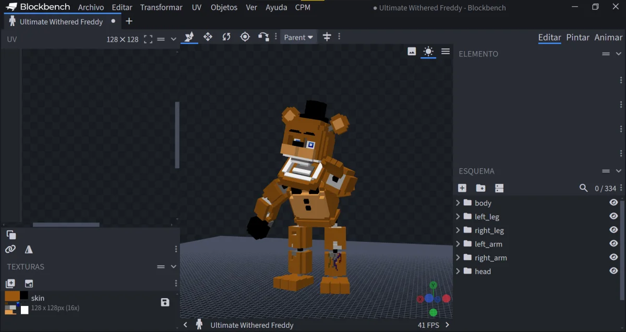Select the skin texture thumbnail
626x332 pixels.
[x=17, y=303]
